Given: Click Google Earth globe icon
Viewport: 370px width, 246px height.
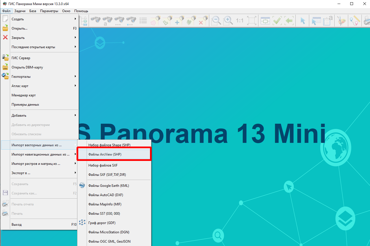Looking at the screenshot, I should [x=82, y=185].
